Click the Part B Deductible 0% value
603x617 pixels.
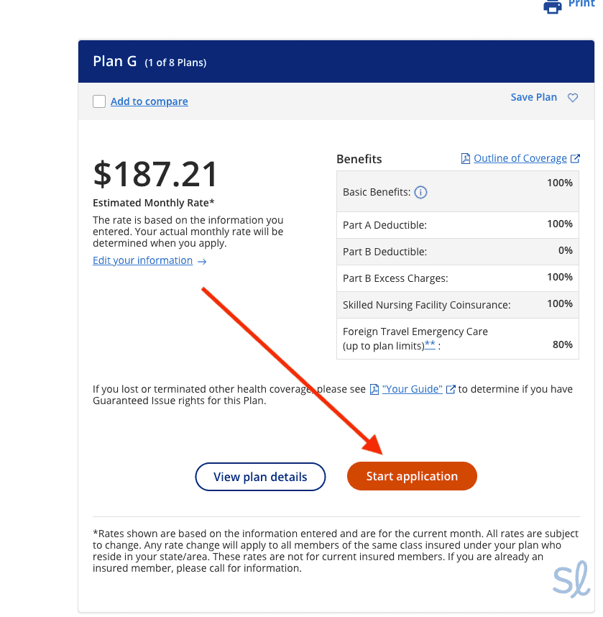coord(565,250)
